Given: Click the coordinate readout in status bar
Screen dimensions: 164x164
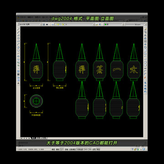Looking at the screenshot, I should [33, 149].
